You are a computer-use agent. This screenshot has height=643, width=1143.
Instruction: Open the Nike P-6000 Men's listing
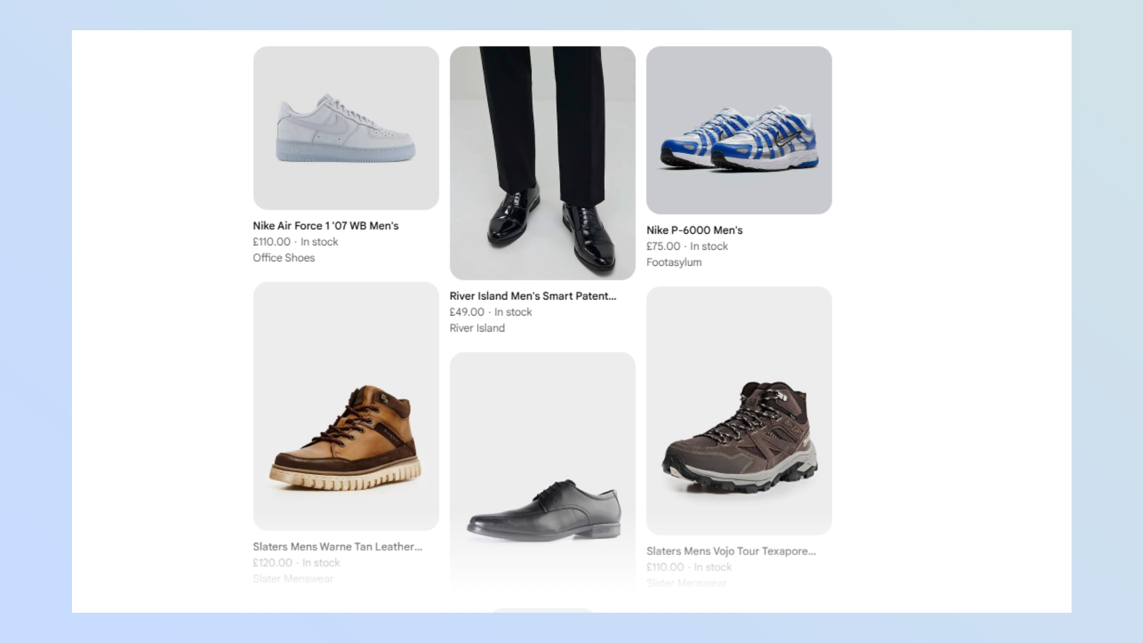pyautogui.click(x=694, y=231)
